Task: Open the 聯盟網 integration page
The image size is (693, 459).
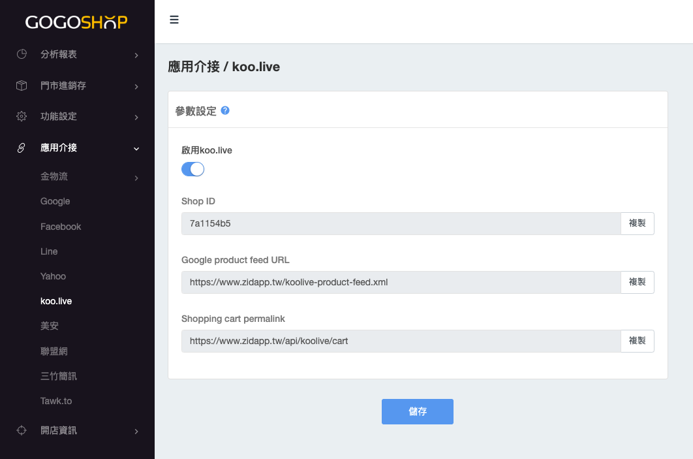Action: point(54,351)
